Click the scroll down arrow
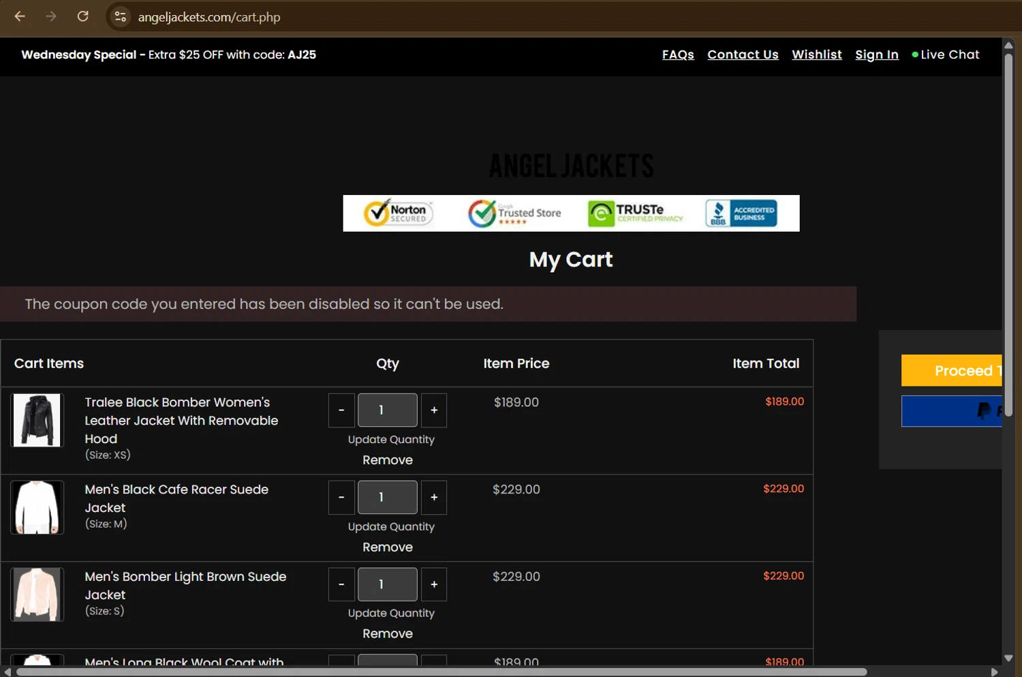1022x677 pixels. (1009, 658)
